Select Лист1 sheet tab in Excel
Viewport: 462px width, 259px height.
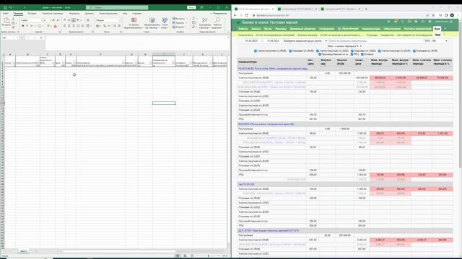coord(23,251)
